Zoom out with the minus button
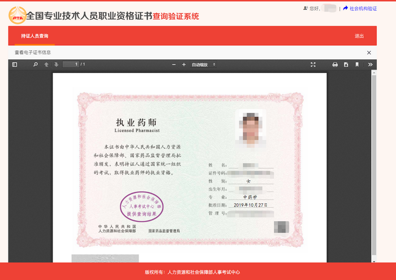This screenshot has height=280, width=396. click(x=174, y=65)
